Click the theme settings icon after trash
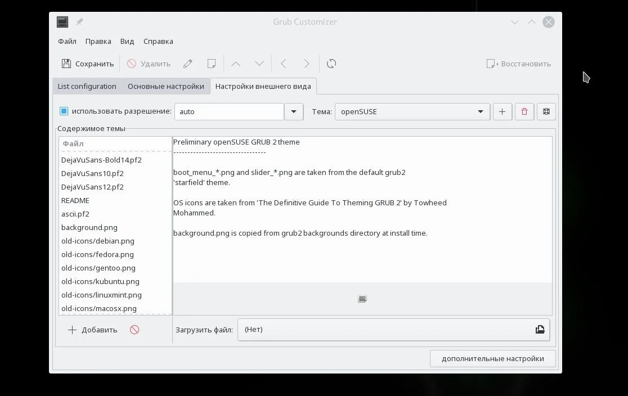 [546, 112]
